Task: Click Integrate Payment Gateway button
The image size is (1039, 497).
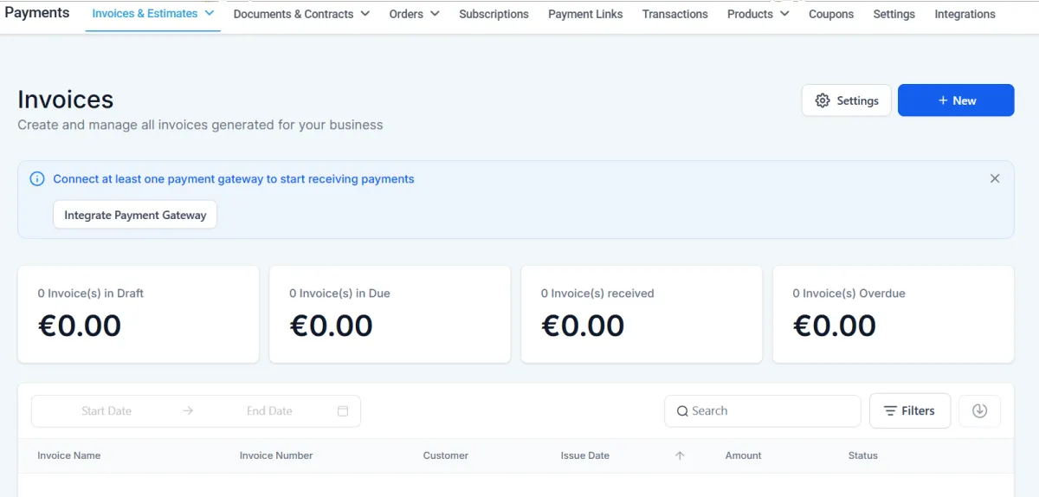Action: (135, 215)
